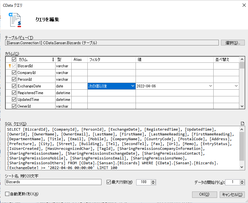The height and width of the screenshot is (203, 248).
Task: Uncheck the CompanyId column checkbox
Action: 14,72
